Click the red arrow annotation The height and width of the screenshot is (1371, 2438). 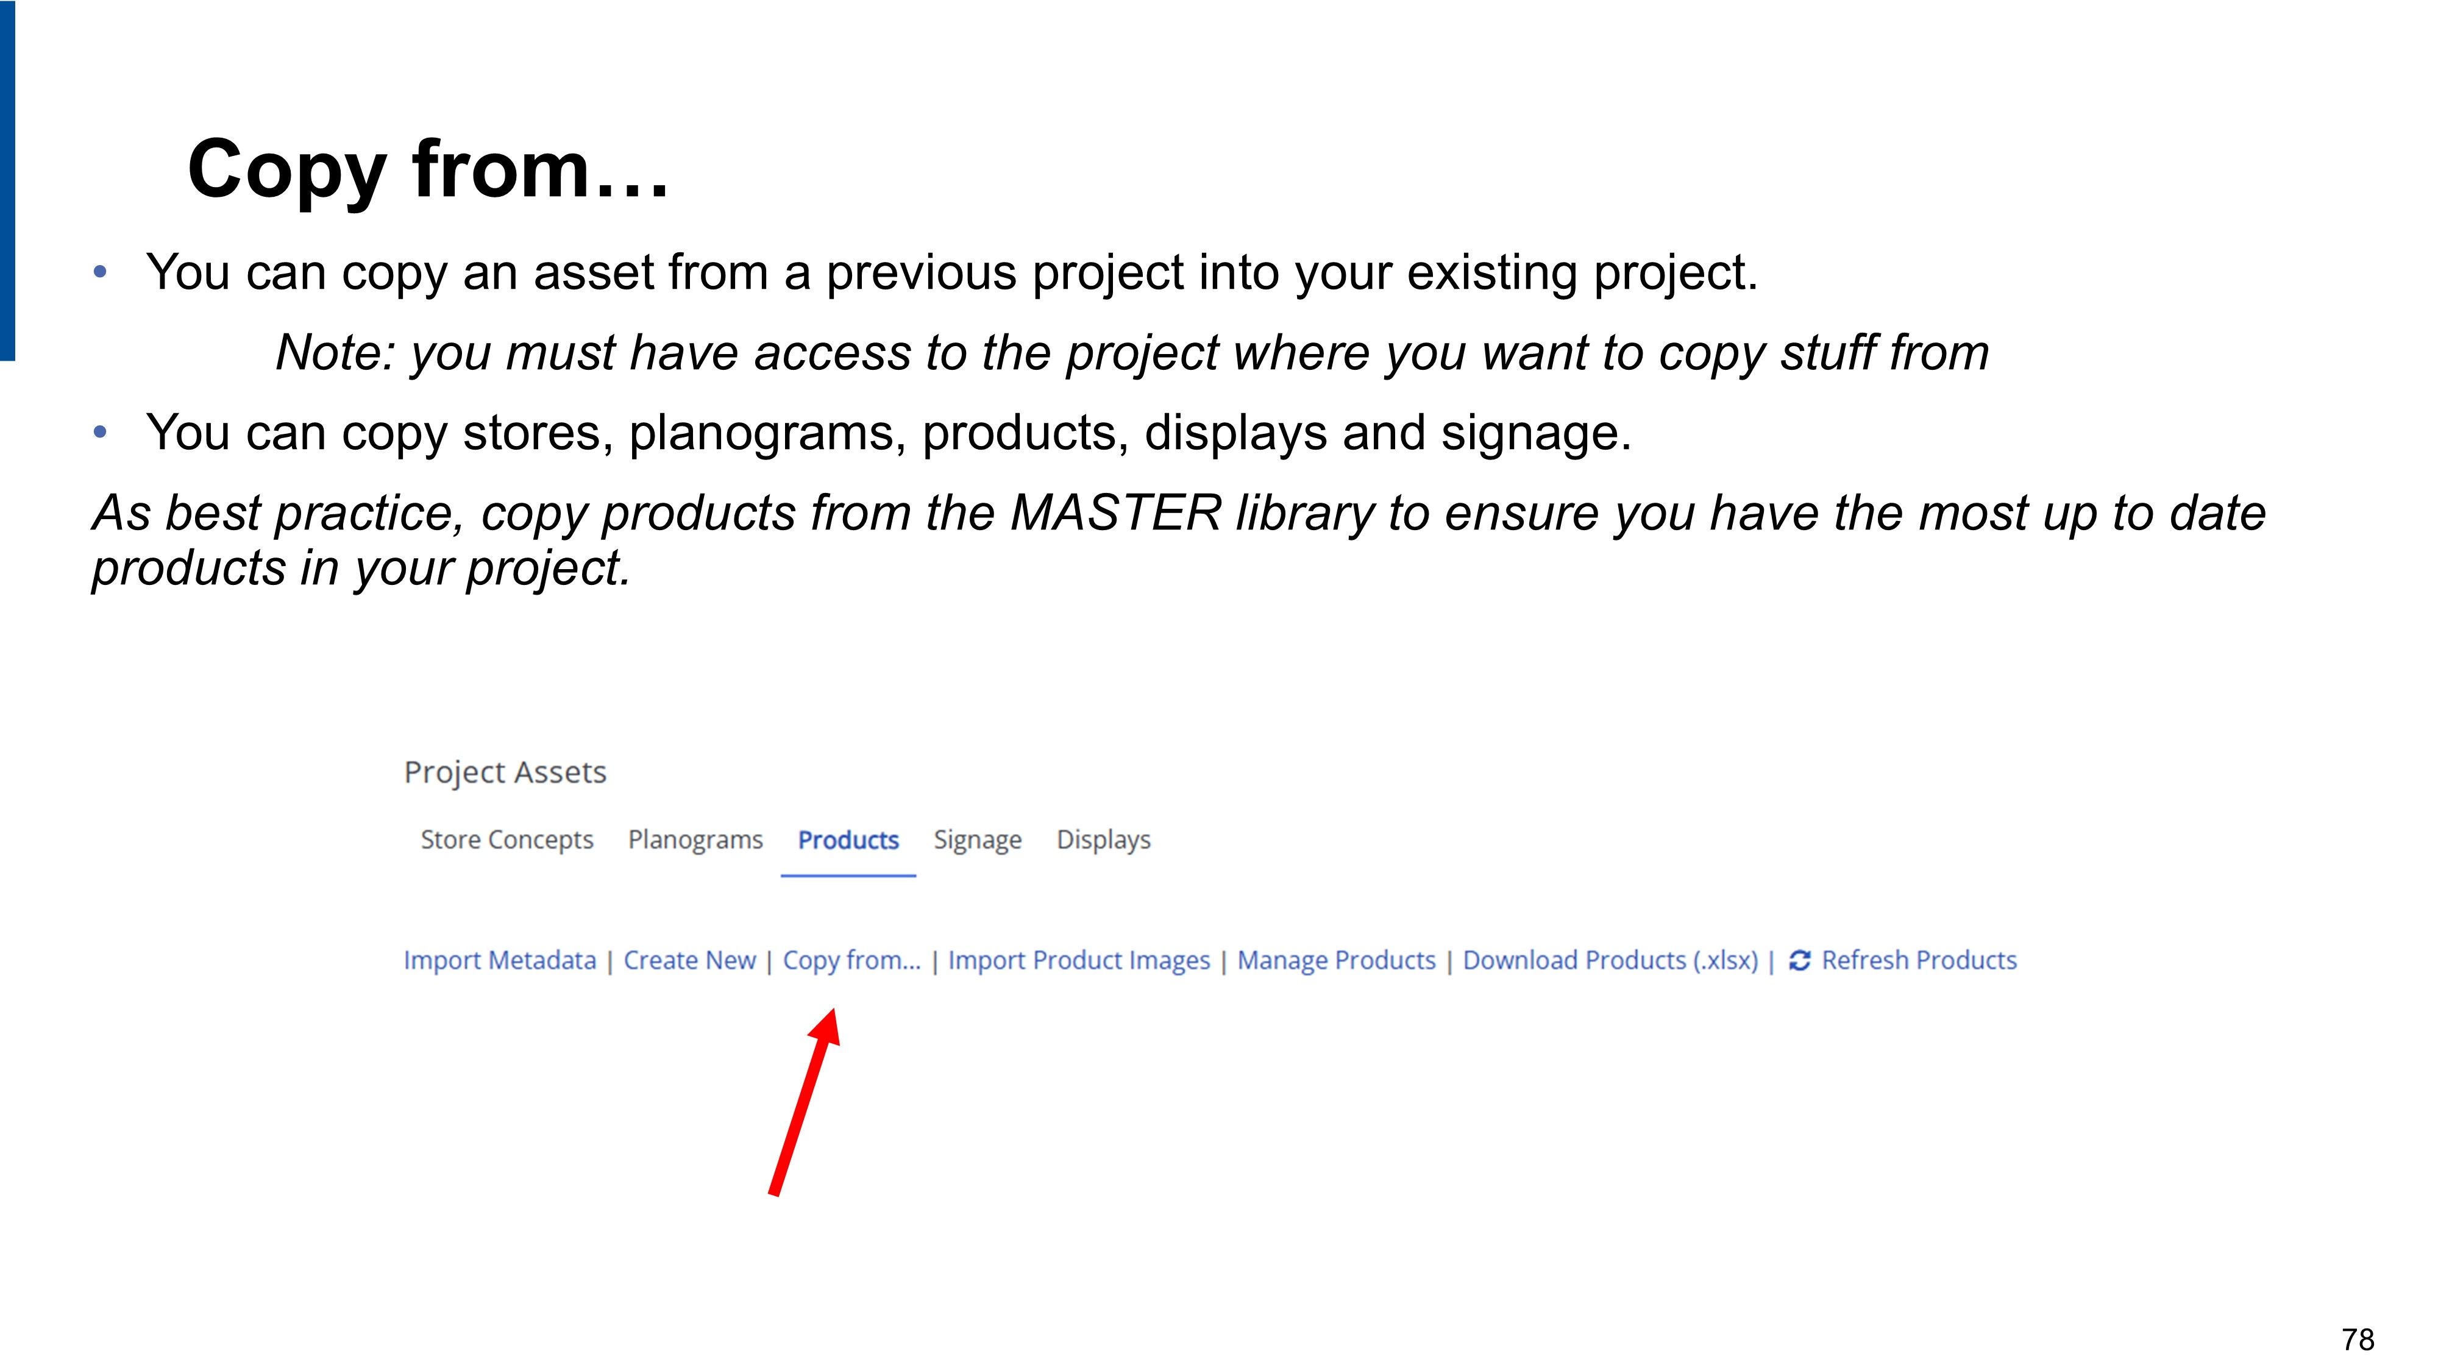[x=803, y=1102]
